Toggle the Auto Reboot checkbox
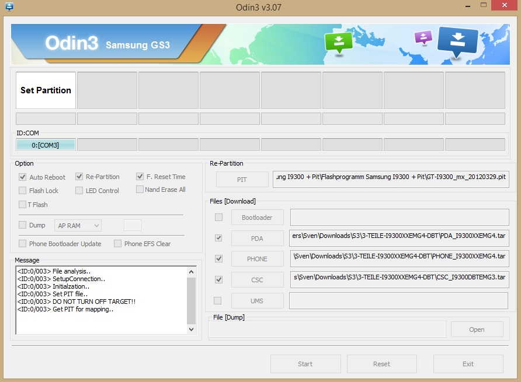 tap(22, 177)
